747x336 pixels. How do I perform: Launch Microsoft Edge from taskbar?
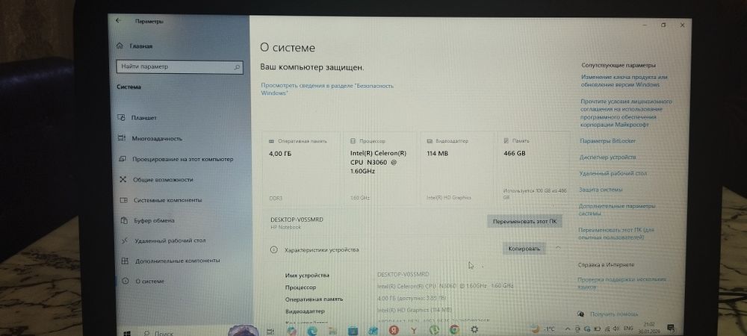click(312, 331)
